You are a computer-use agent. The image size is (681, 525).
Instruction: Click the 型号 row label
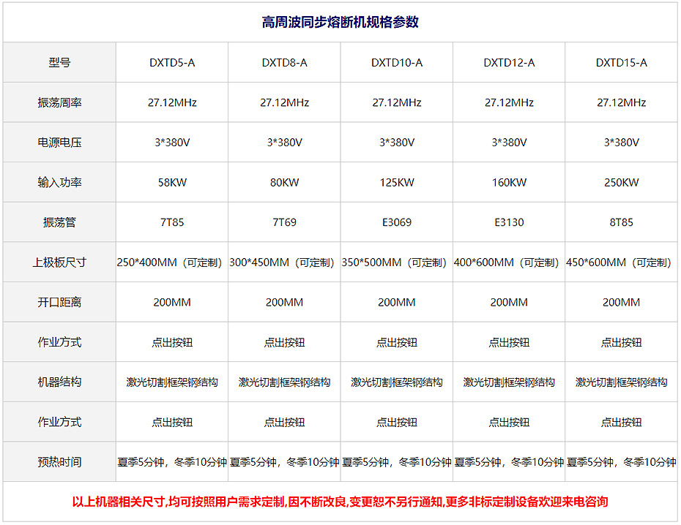click(59, 63)
